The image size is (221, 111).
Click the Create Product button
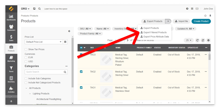[x=201, y=21]
